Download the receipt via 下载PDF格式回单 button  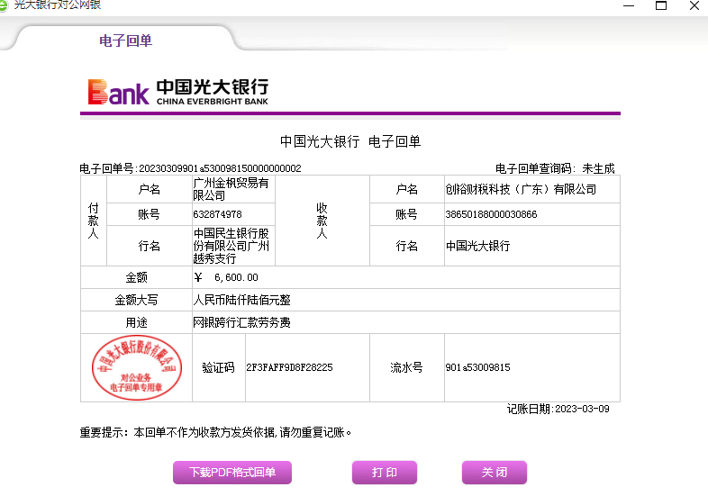click(x=232, y=472)
